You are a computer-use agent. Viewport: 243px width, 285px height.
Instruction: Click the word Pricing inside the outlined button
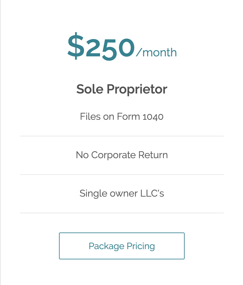[x=141, y=246]
